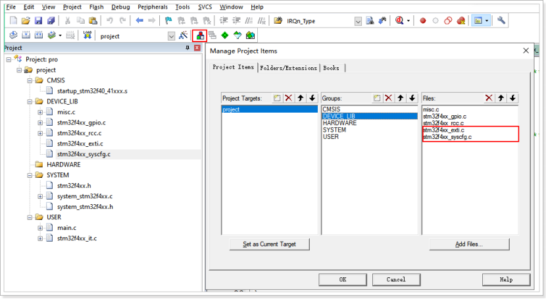The width and height of the screenshot is (546, 299).
Task: Add new Group icon
Action: 377,98
